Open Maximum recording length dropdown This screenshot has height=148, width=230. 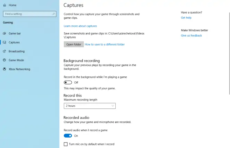point(90,106)
